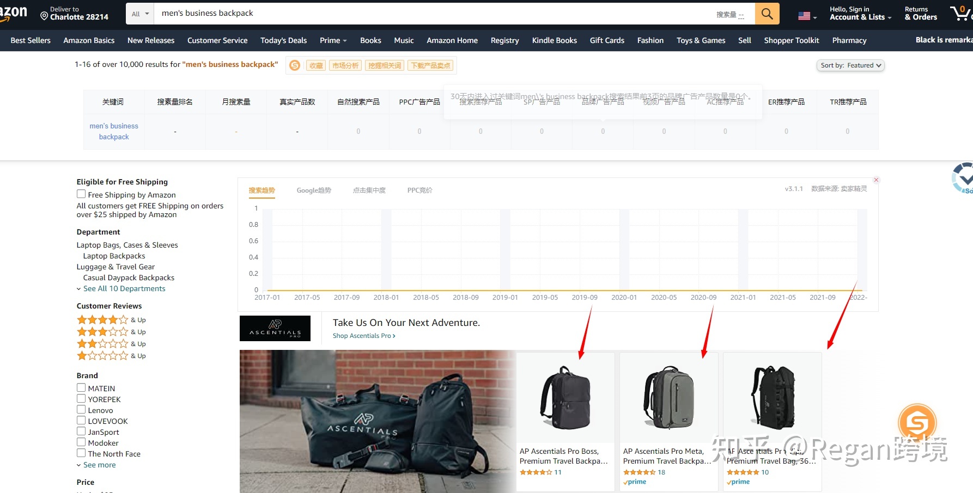Open the shopping cart icon
This screenshot has height=493, width=973.
pyautogui.click(x=961, y=13)
